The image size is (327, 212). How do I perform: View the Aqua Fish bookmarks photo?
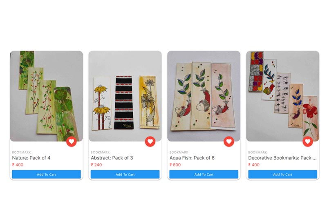pos(204,96)
